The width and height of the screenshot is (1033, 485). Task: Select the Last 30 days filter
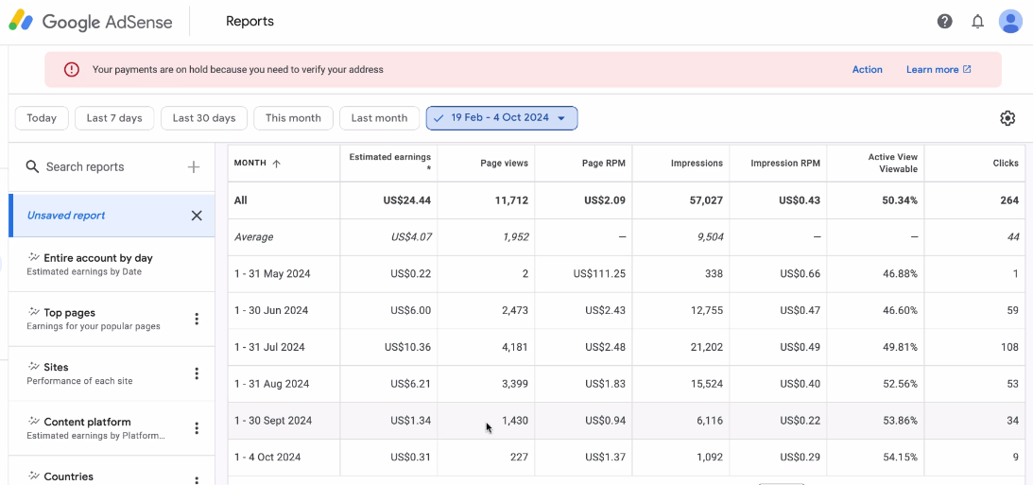204,118
